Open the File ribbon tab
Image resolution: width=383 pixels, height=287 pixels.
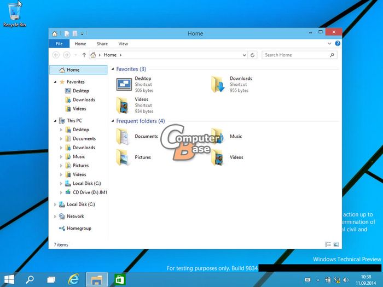coord(59,44)
